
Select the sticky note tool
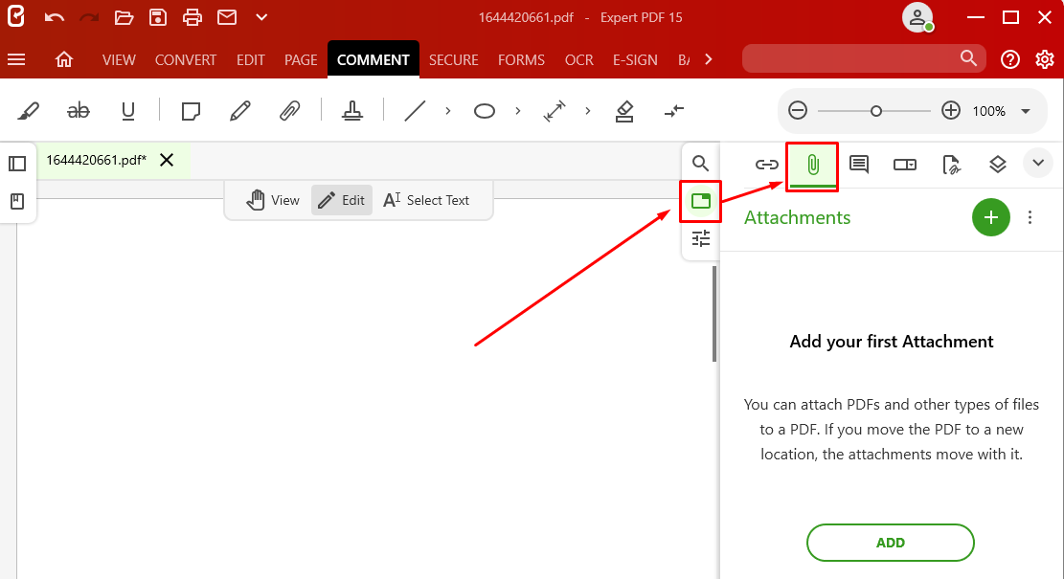(x=191, y=111)
